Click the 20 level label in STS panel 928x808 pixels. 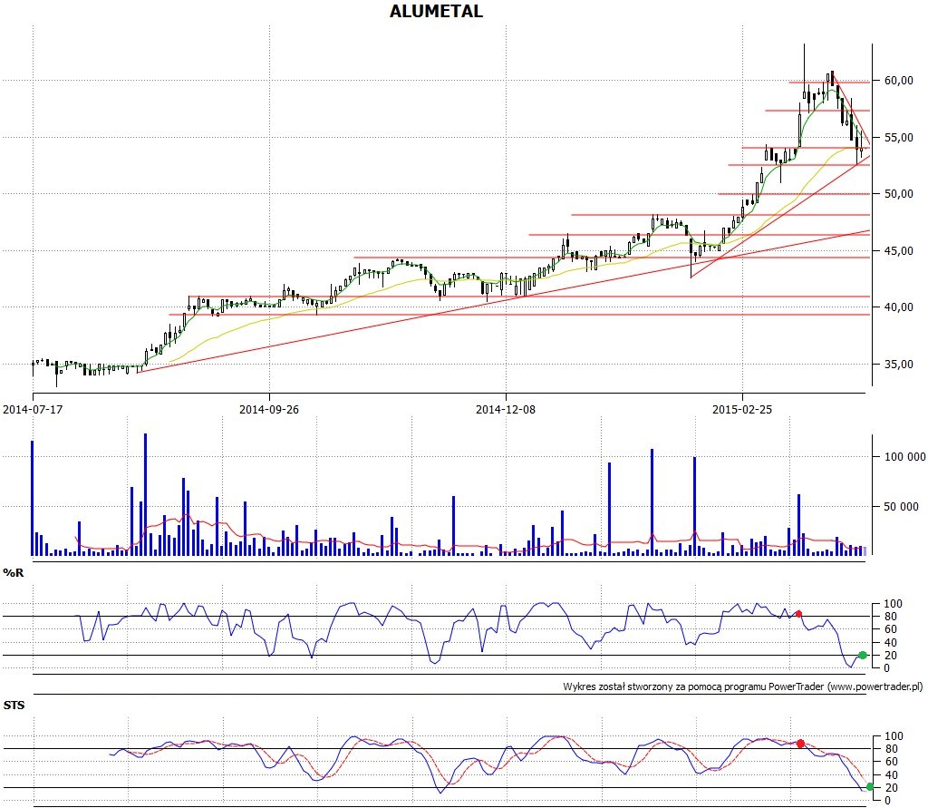[x=890, y=788]
